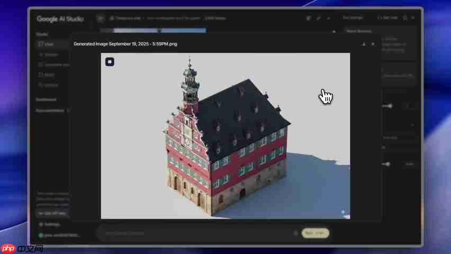Download the generated image from the preview header
Screen dimensions: 451x254
coord(364,44)
